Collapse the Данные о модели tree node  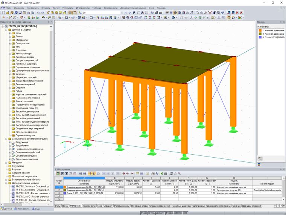(6, 30)
